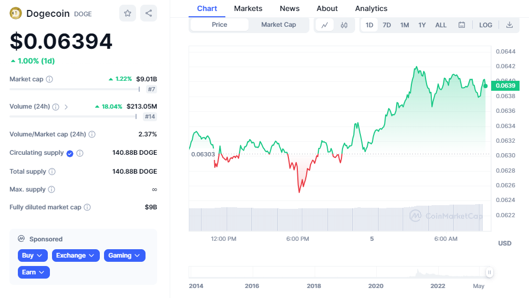Select the 1Y time range
Viewport: 529px width, 298px height.
pyautogui.click(x=422, y=25)
